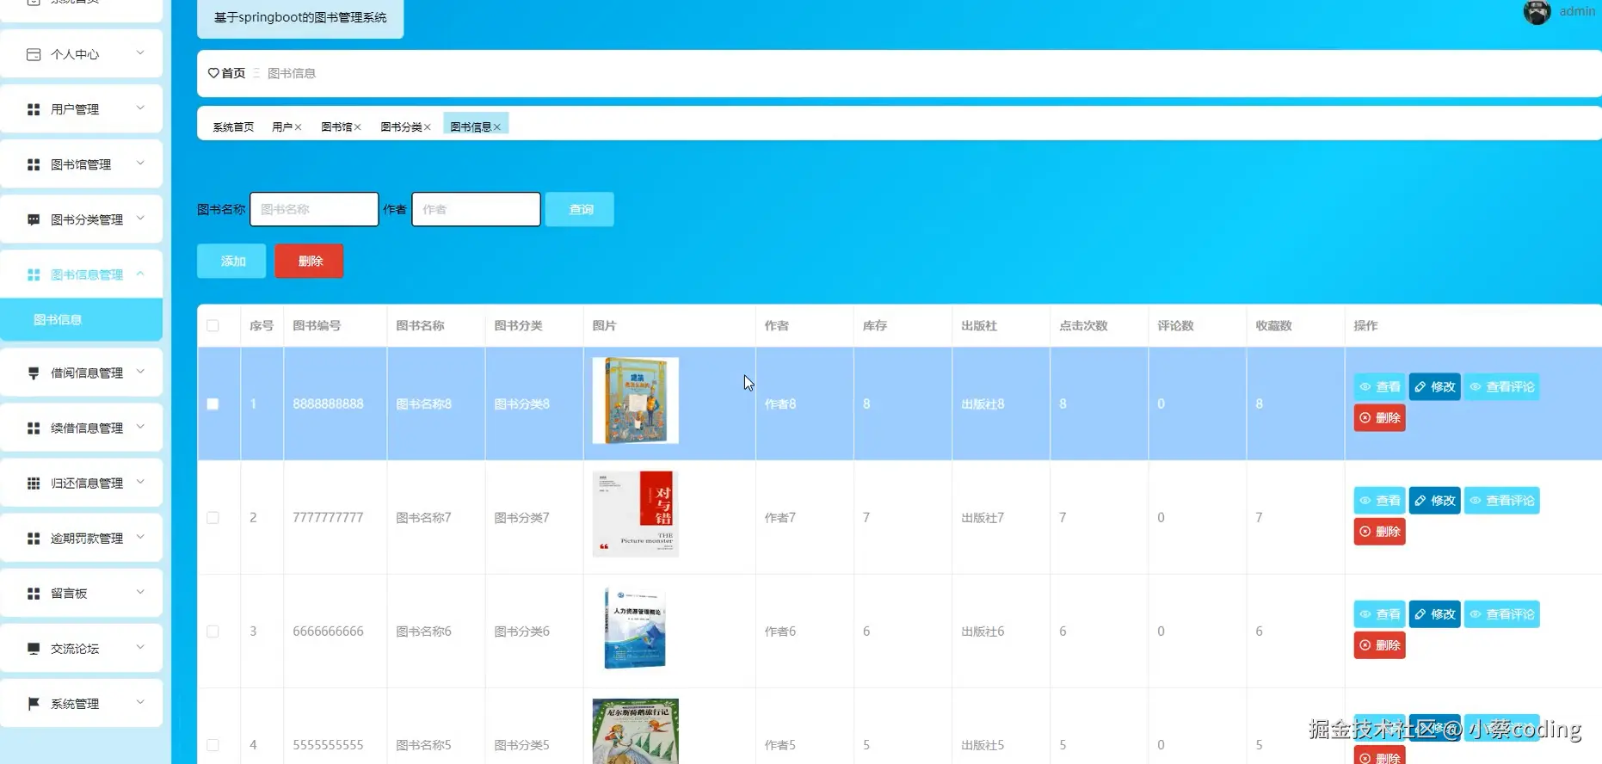Click 查看评论 for 图书名称7 row
1602x764 pixels.
click(x=1501, y=501)
